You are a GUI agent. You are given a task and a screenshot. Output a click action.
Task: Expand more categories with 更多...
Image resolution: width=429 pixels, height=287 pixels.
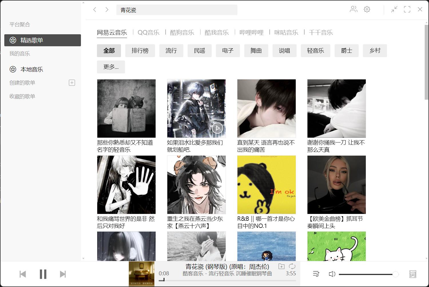pos(111,67)
